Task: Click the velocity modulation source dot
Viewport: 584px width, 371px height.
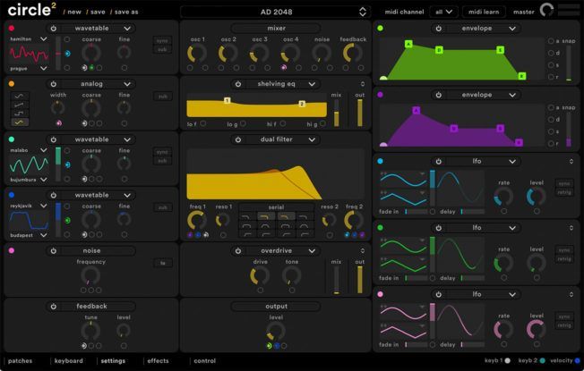Action: [578, 360]
